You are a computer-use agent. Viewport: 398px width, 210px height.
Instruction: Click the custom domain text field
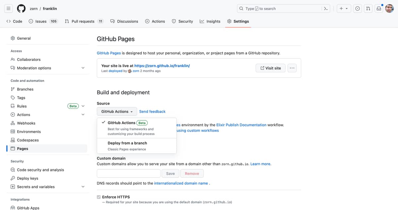(129, 173)
